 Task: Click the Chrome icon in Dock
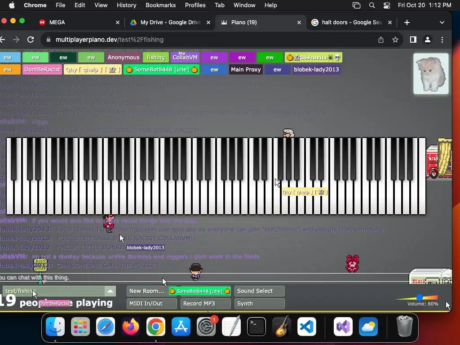(156, 327)
